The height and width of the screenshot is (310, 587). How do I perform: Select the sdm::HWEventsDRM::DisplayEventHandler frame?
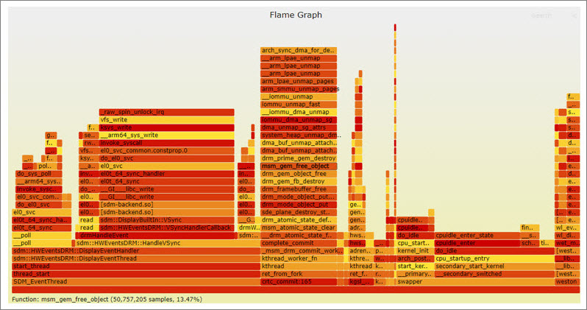coord(136,251)
